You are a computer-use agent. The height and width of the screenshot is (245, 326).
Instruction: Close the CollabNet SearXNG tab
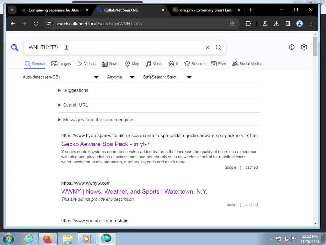[163, 10]
